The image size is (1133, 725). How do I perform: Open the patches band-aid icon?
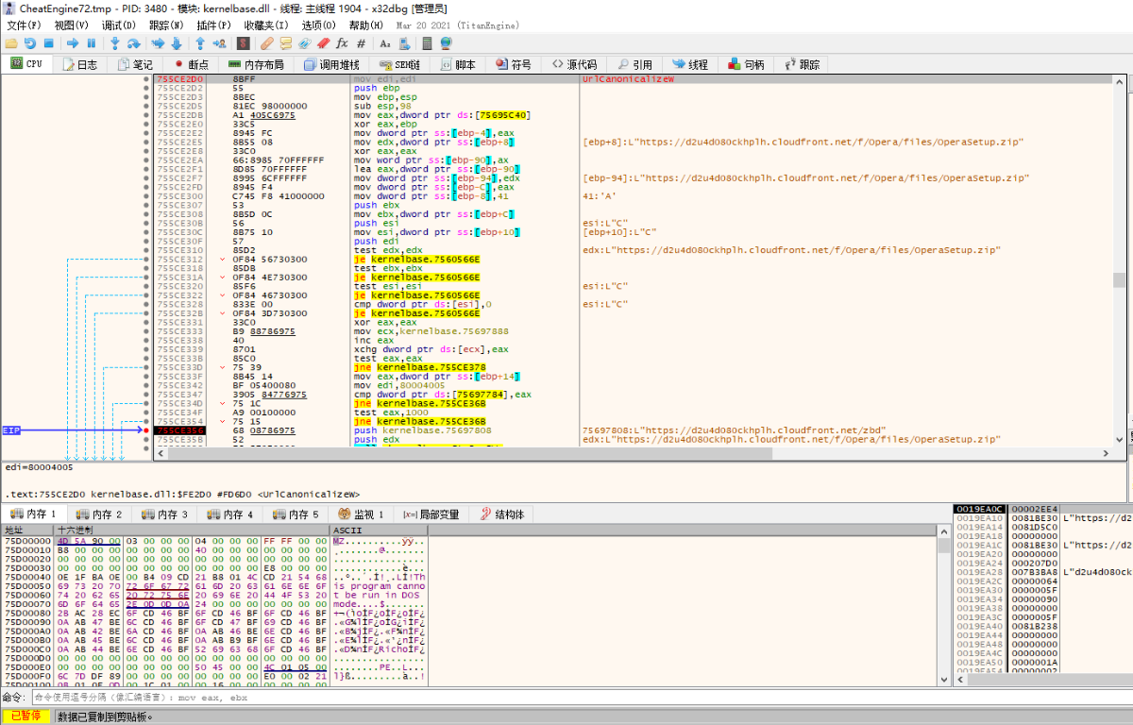pos(267,43)
